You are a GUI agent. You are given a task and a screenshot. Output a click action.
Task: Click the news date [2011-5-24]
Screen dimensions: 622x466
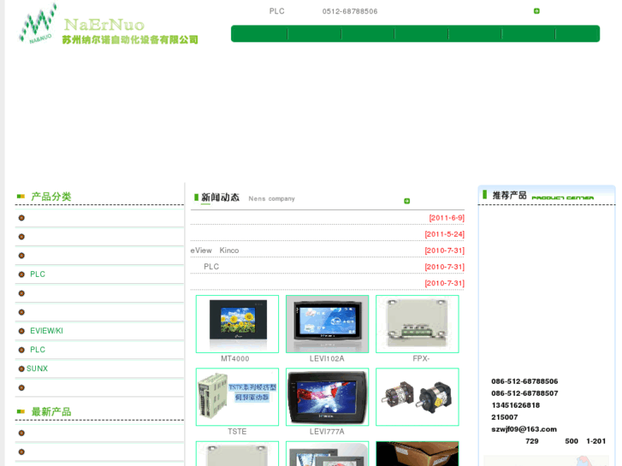pos(444,234)
